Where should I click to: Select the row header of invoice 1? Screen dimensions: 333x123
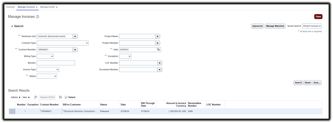click(12, 111)
